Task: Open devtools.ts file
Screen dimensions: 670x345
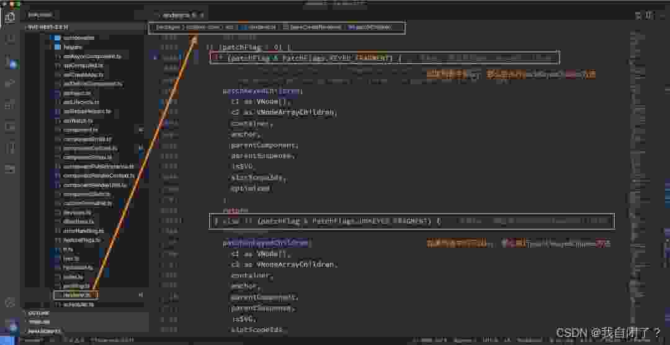Action: coord(78,212)
